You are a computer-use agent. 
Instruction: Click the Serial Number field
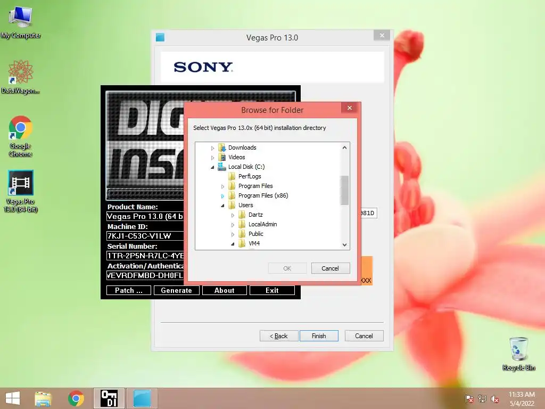pos(145,256)
